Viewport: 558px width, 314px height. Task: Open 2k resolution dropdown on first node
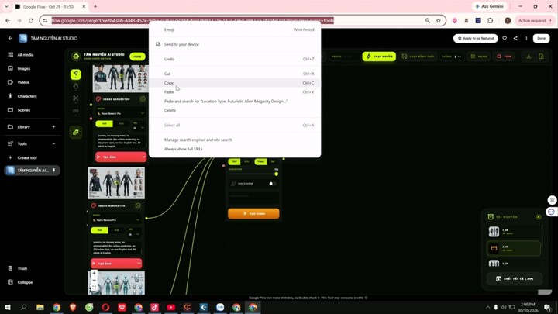[x=139, y=127]
